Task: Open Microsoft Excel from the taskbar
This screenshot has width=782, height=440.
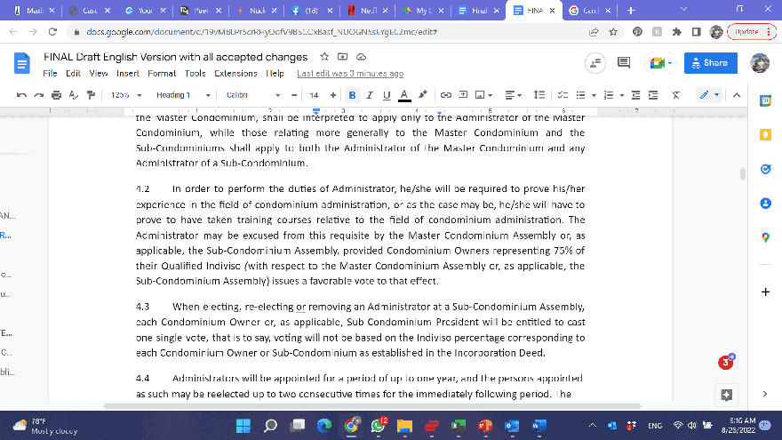Action: tap(458, 426)
